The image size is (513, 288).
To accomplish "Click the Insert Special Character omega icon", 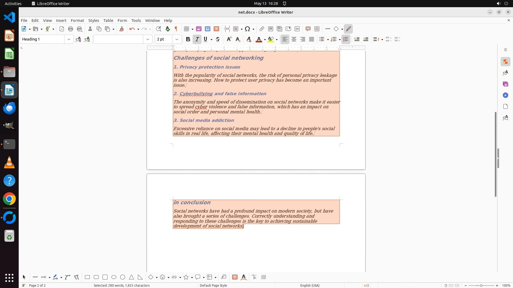I will point(247,29).
